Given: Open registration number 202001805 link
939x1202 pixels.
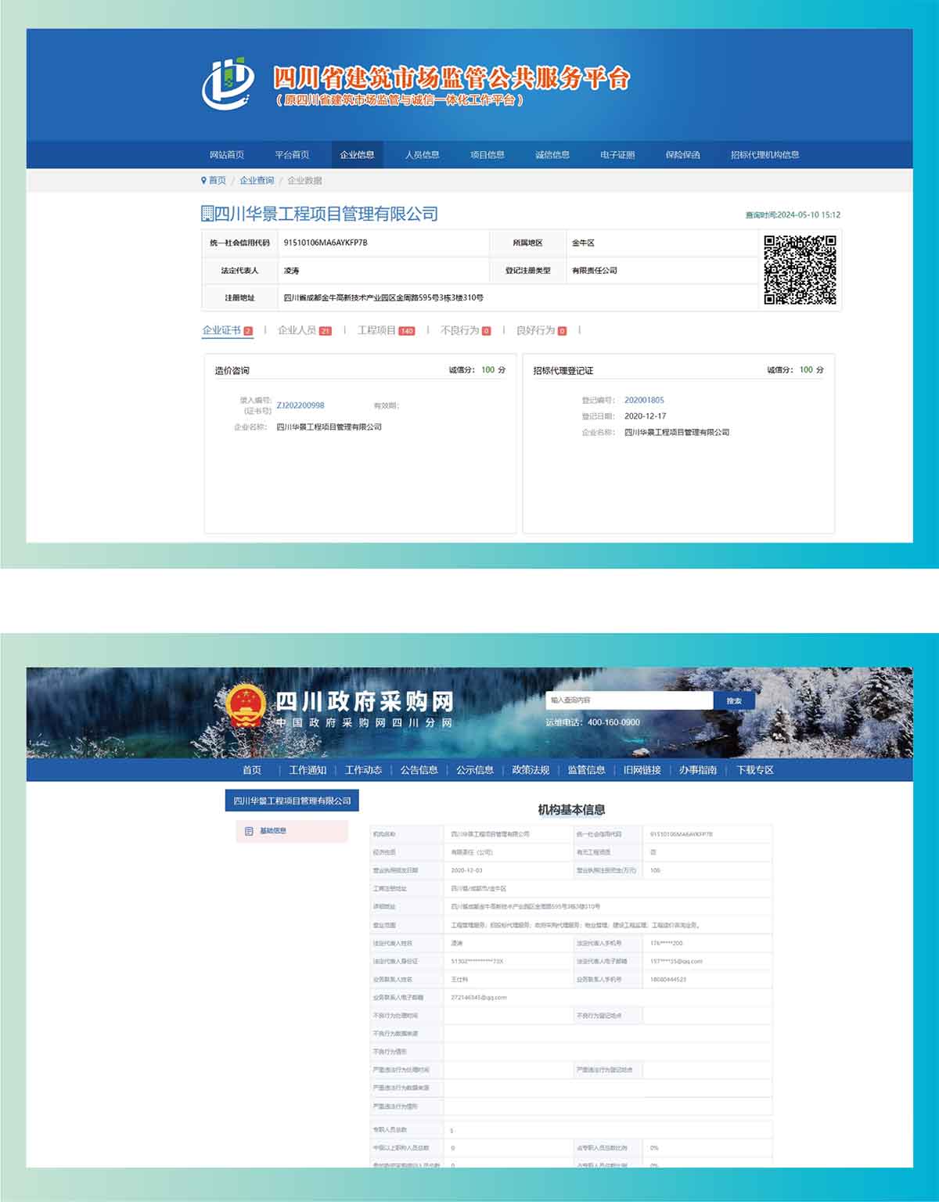Looking at the screenshot, I should [x=644, y=400].
